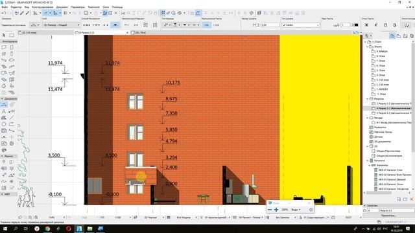The height and width of the screenshot is (233, 415).
Task: Open the Файл menu
Action: [x=5, y=7]
